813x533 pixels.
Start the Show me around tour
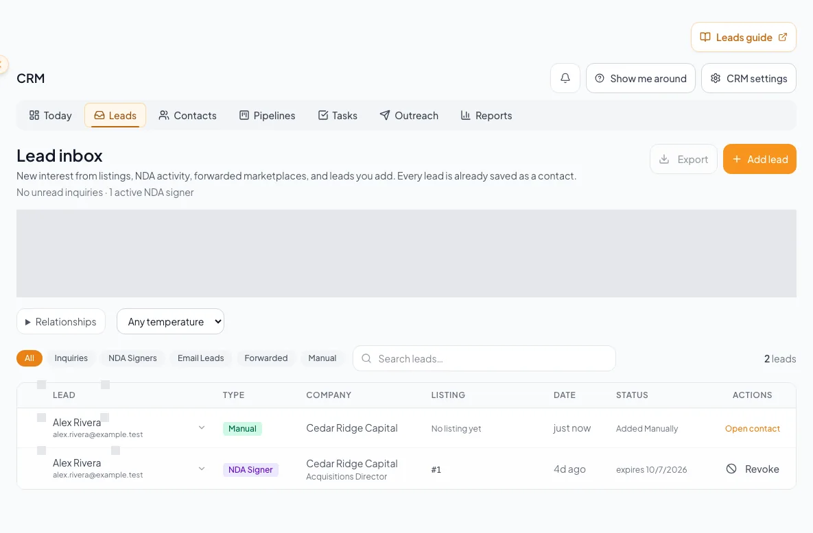pos(640,78)
